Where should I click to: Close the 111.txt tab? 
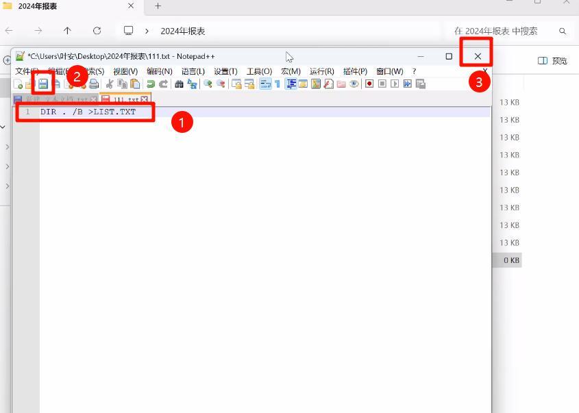point(145,99)
